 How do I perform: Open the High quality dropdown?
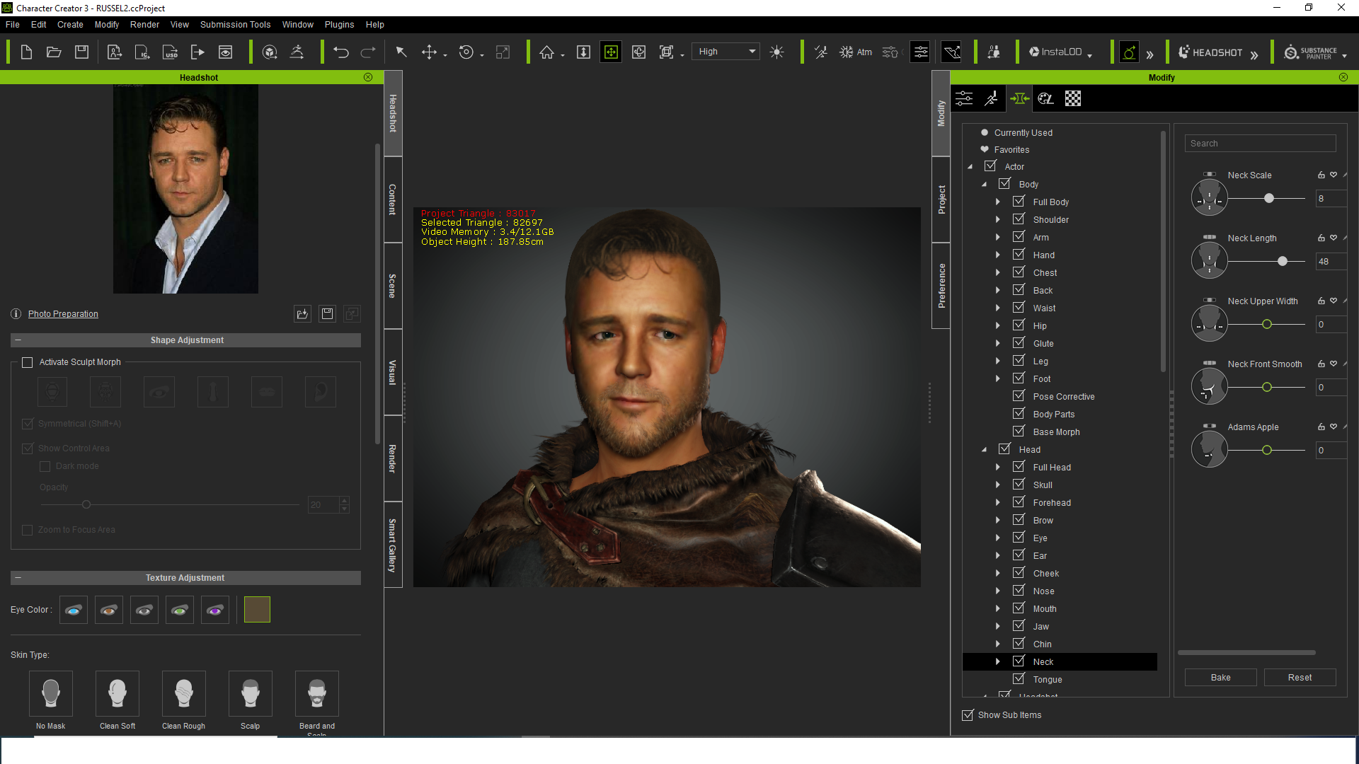point(726,52)
